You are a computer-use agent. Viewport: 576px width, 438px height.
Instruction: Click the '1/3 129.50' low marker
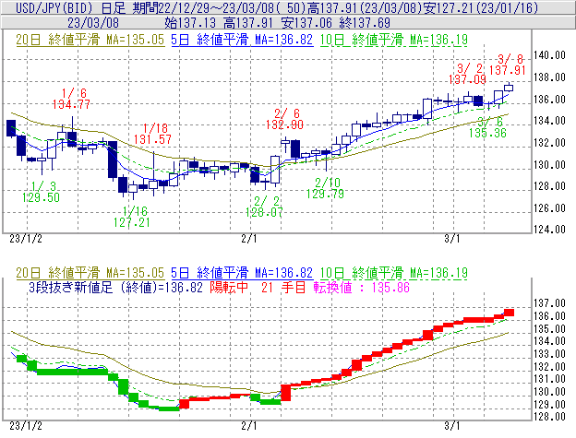(41, 192)
